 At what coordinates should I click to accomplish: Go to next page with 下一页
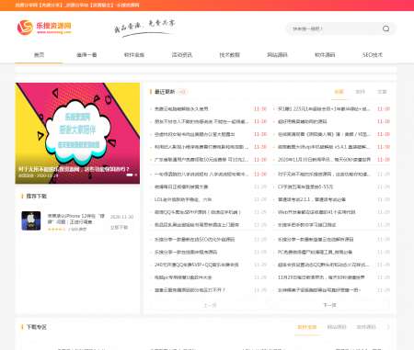click(330, 305)
